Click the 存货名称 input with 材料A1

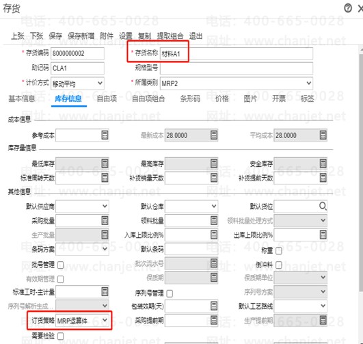(x=237, y=53)
